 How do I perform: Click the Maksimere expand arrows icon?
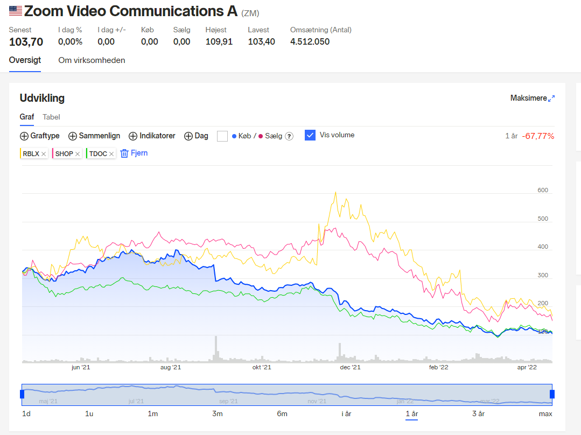point(551,98)
